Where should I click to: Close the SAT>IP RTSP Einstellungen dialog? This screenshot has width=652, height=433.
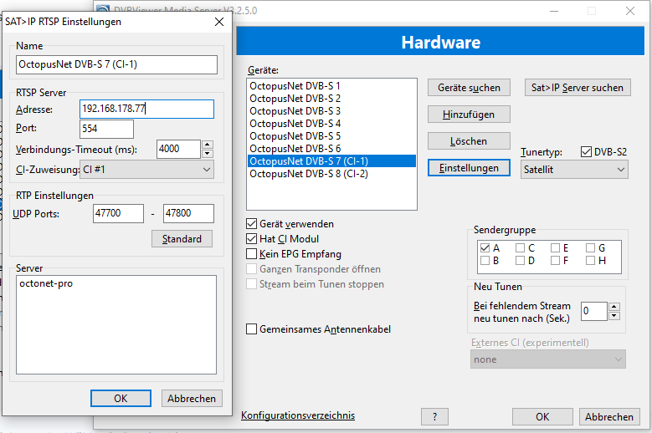click(x=219, y=21)
